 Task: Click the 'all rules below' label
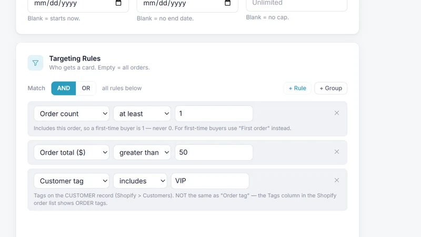122,88
